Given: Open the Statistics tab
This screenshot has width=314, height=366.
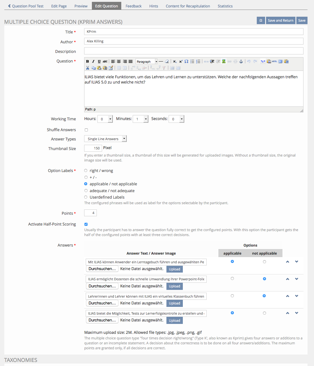Looking at the screenshot, I should (x=225, y=6).
